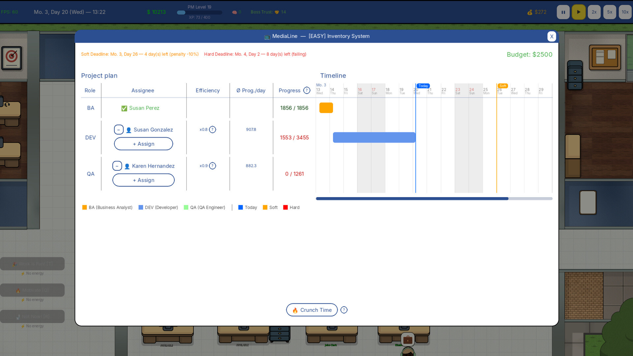Click the 882.3 prog per day value

[x=251, y=166]
